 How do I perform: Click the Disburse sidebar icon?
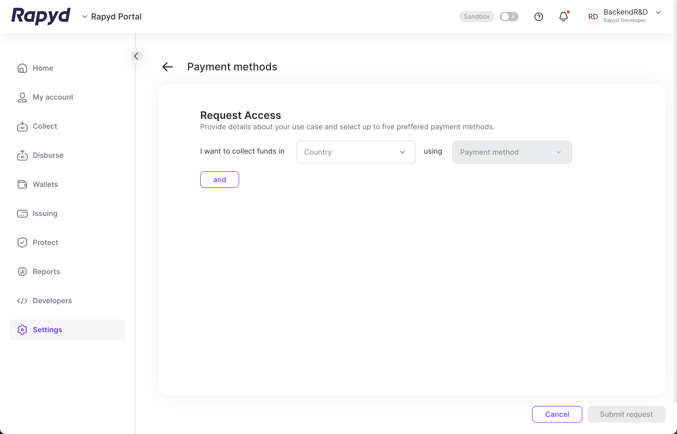tap(22, 155)
